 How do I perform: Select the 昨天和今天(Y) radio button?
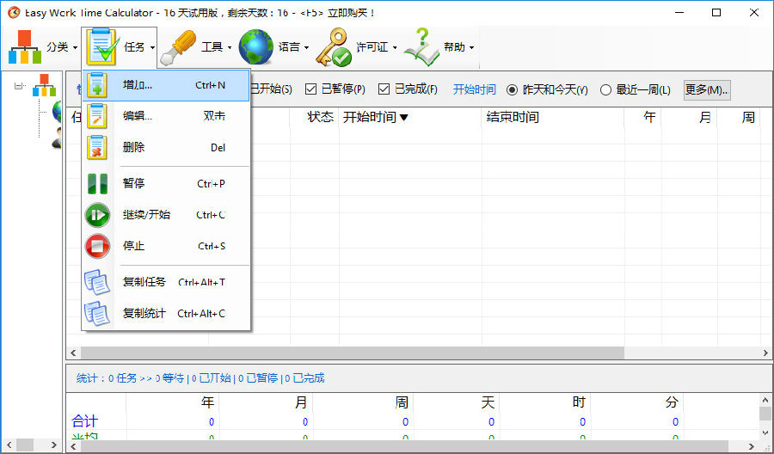tap(512, 89)
